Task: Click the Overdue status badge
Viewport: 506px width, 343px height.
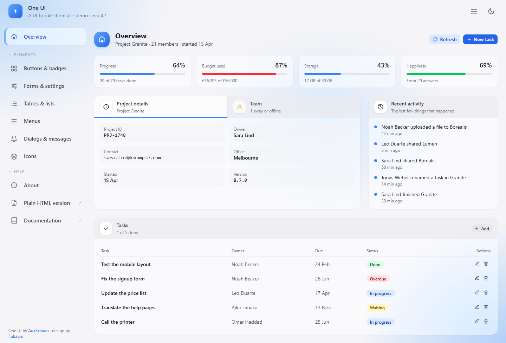Action: point(378,279)
